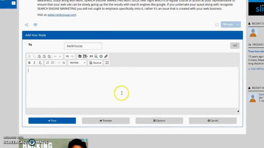This screenshot has width=264, height=148.
Task: Decrease the indent
Action: (59, 63)
